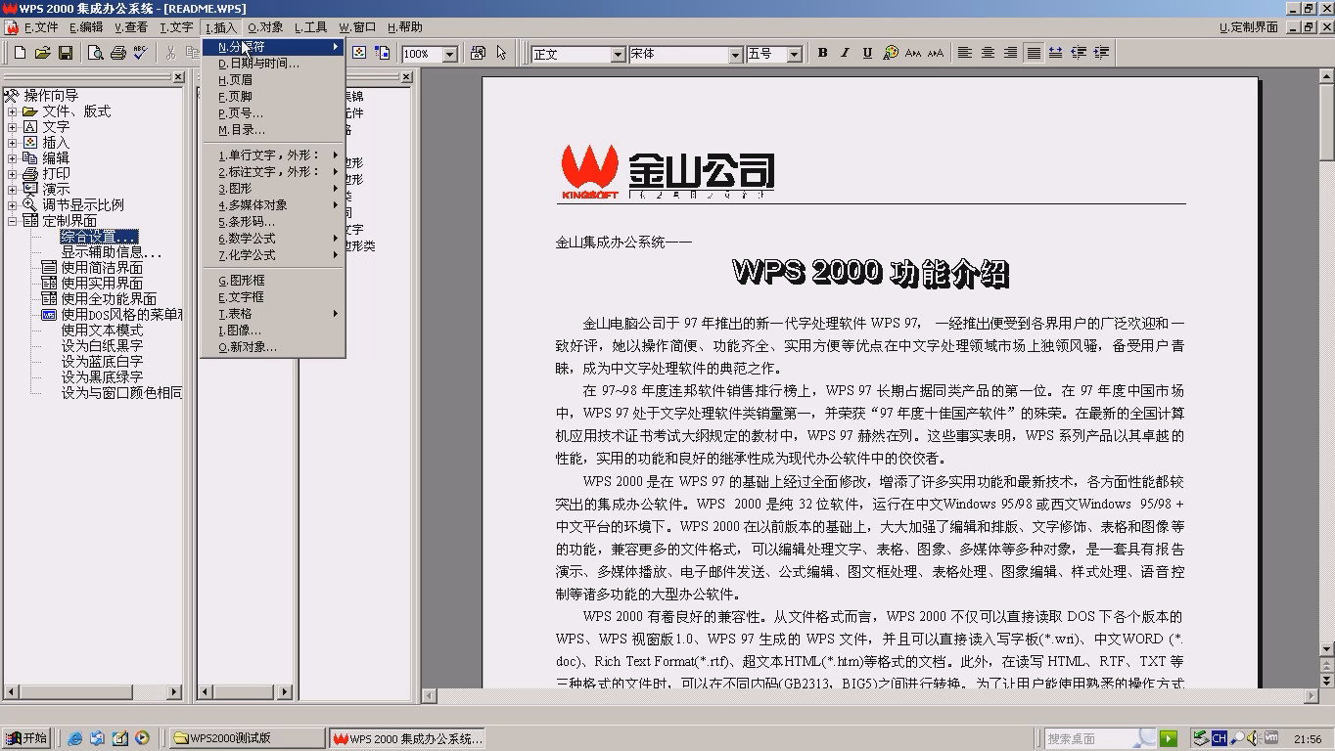Click the 搜索桌面 search field
The image size is (1335, 751).
click(x=1101, y=738)
